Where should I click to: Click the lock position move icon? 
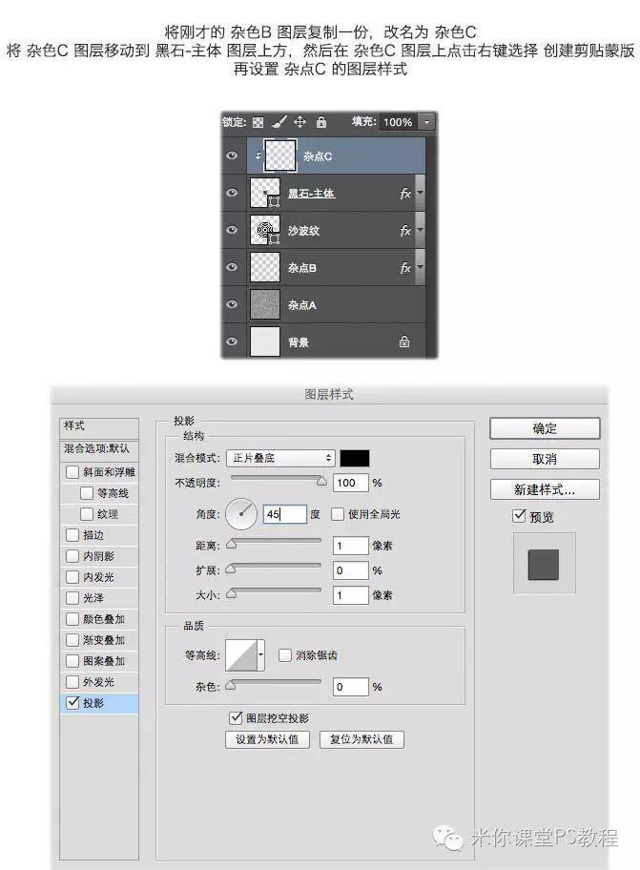click(299, 122)
